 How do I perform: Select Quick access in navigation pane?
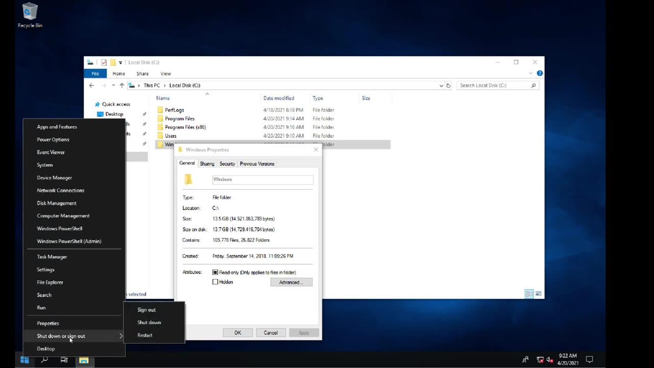pos(116,104)
